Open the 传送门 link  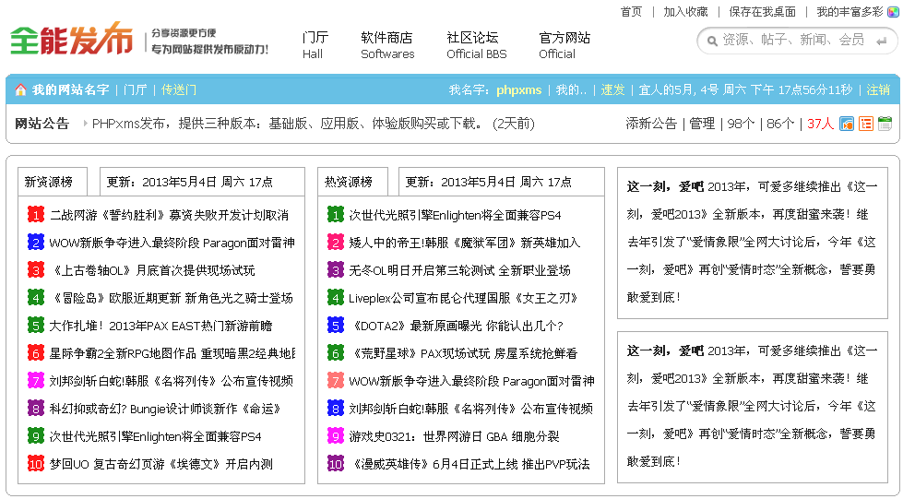[179, 90]
